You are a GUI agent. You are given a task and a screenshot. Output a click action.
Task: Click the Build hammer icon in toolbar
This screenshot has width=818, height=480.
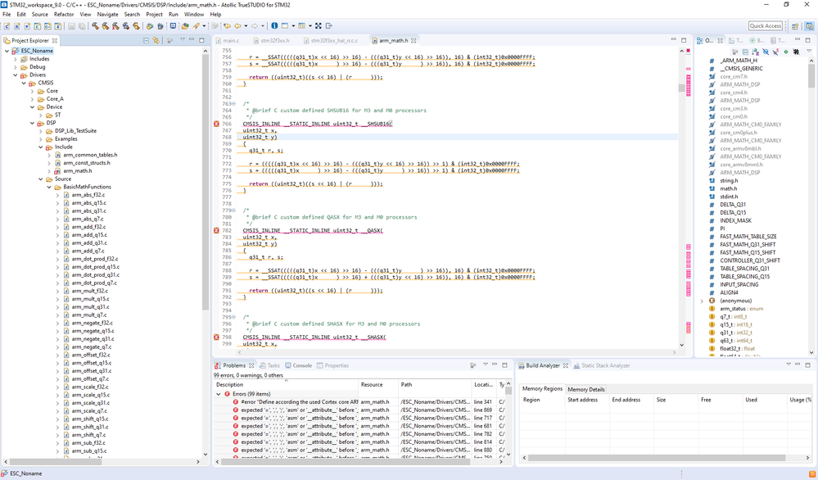pyautogui.click(x=95, y=25)
